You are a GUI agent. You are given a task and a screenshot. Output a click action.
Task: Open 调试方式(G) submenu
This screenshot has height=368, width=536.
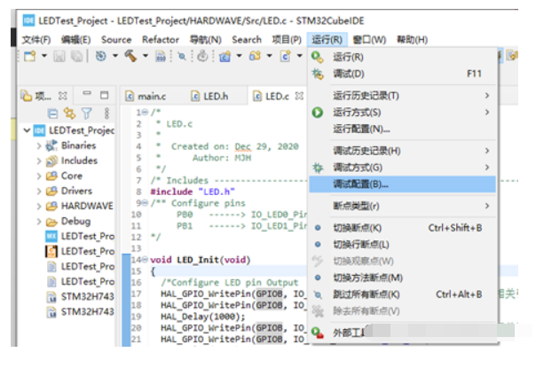pos(402,168)
